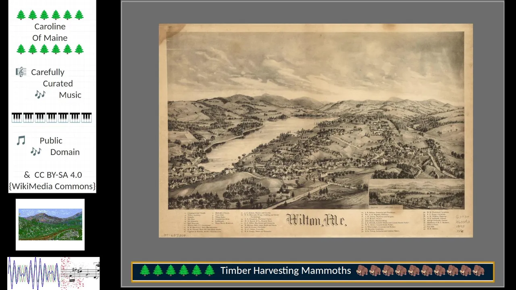Click the musical score icon beside "Carefully"
Viewport: 516px width, 290px height.
click(x=21, y=72)
